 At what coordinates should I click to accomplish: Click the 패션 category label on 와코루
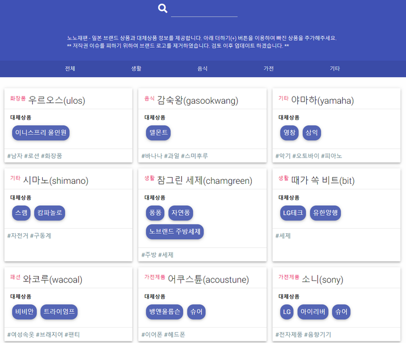coord(15,277)
